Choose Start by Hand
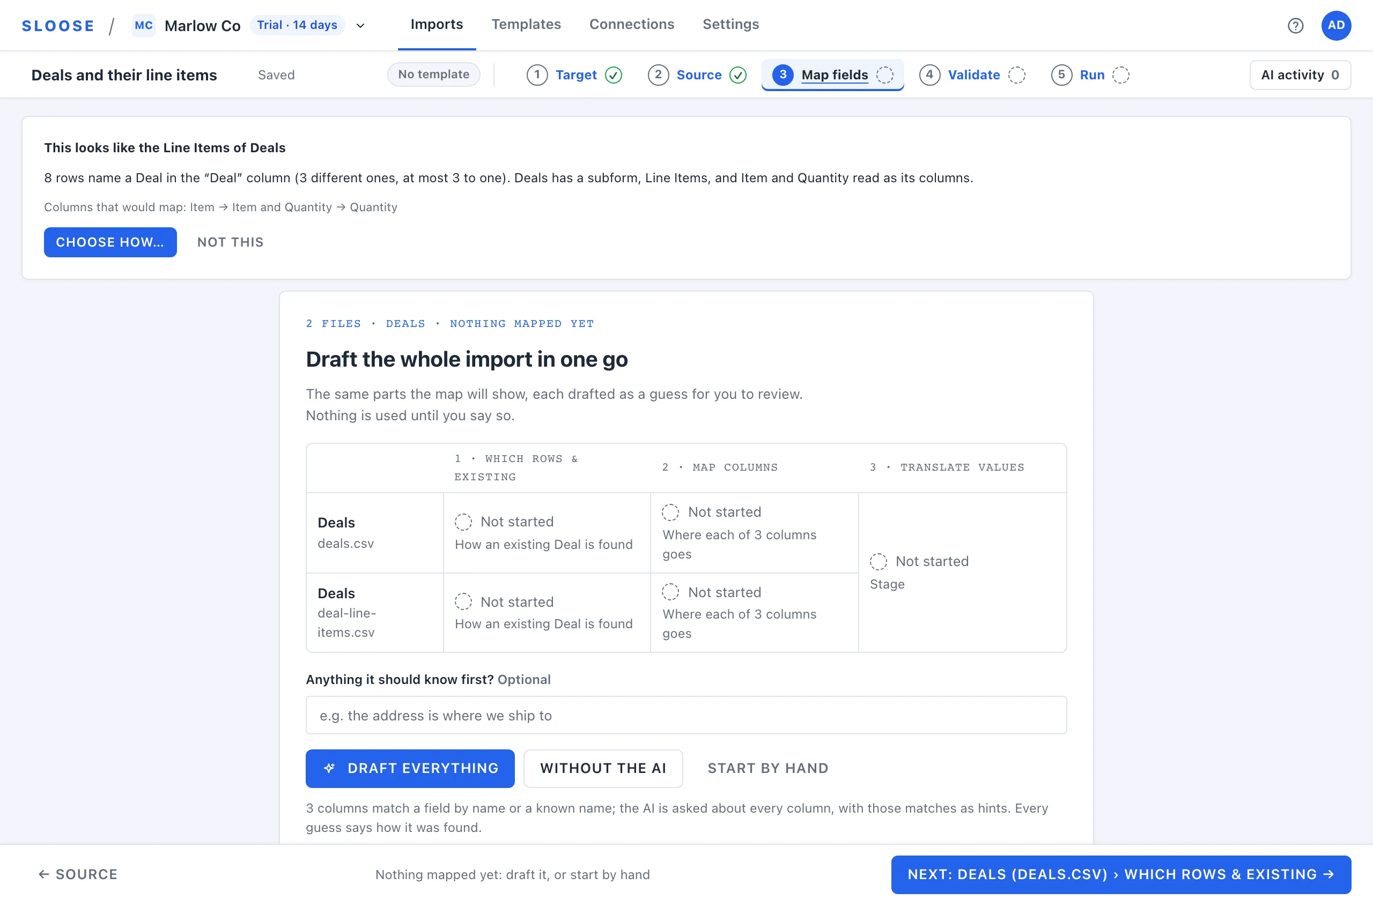The image size is (1373, 922). click(x=767, y=769)
